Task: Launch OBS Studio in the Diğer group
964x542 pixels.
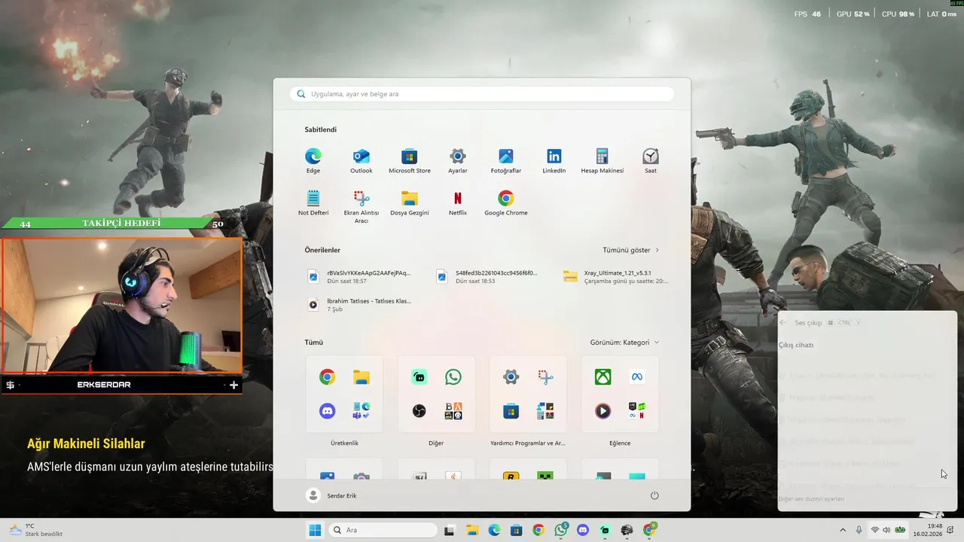Action: point(419,411)
